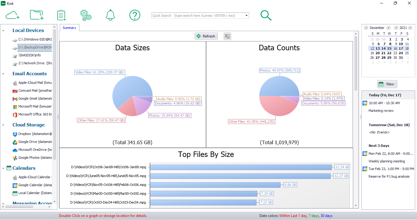Click the Google Calendar icon at 10:00 AM event

click(x=364, y=103)
